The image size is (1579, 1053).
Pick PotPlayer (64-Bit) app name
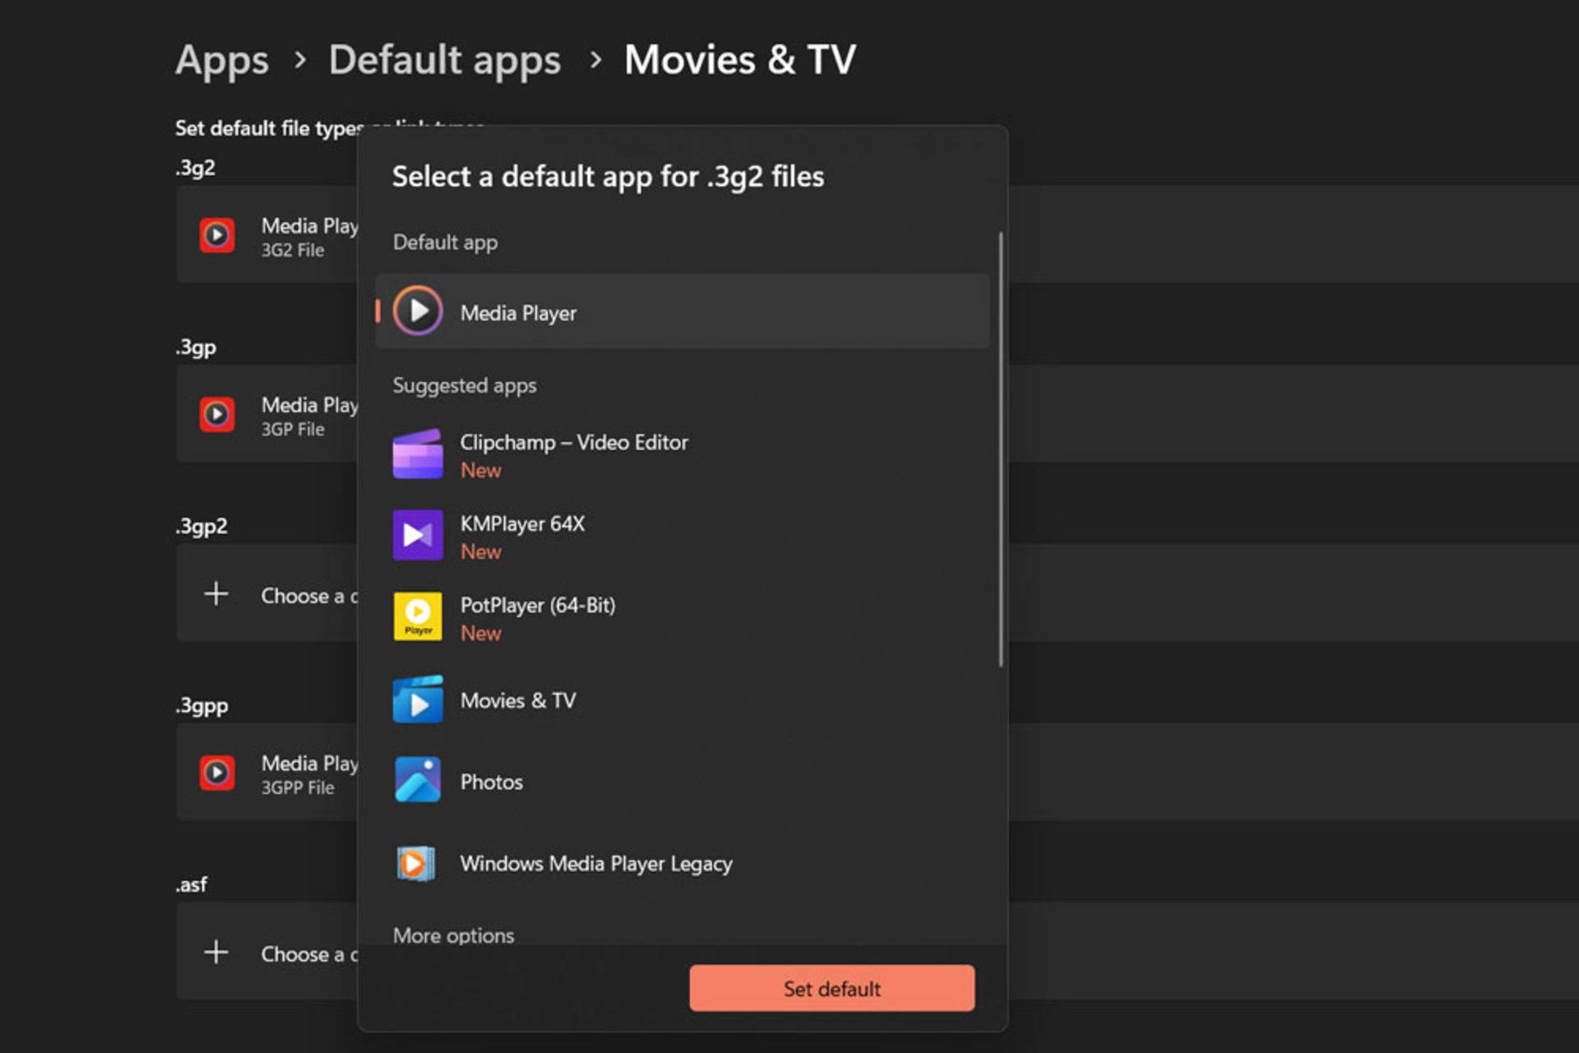538,605
